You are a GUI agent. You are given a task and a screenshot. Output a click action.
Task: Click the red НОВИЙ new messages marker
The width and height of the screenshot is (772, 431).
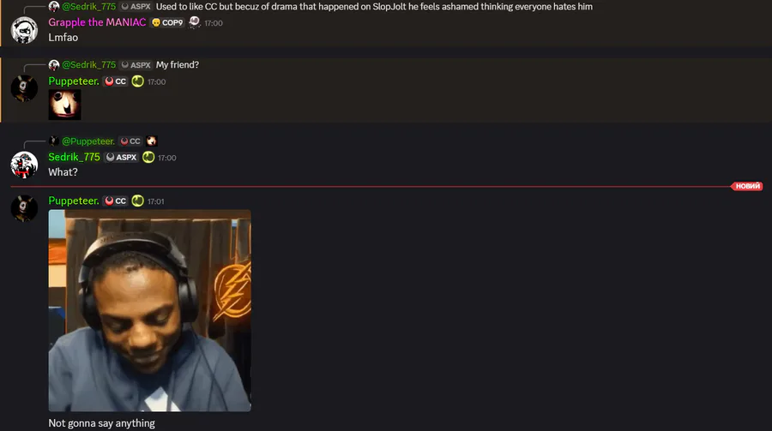747,186
